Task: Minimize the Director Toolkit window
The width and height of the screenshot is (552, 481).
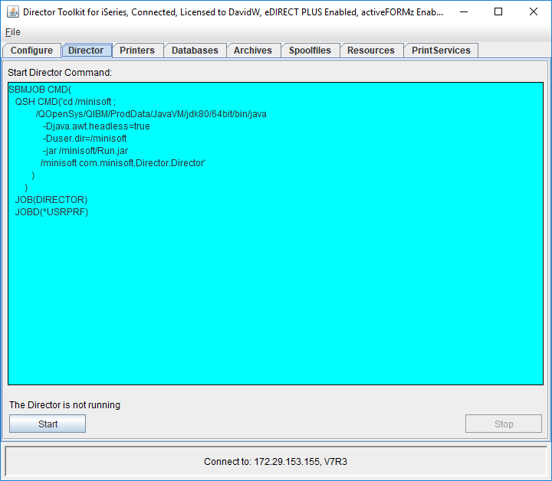Action: point(463,11)
